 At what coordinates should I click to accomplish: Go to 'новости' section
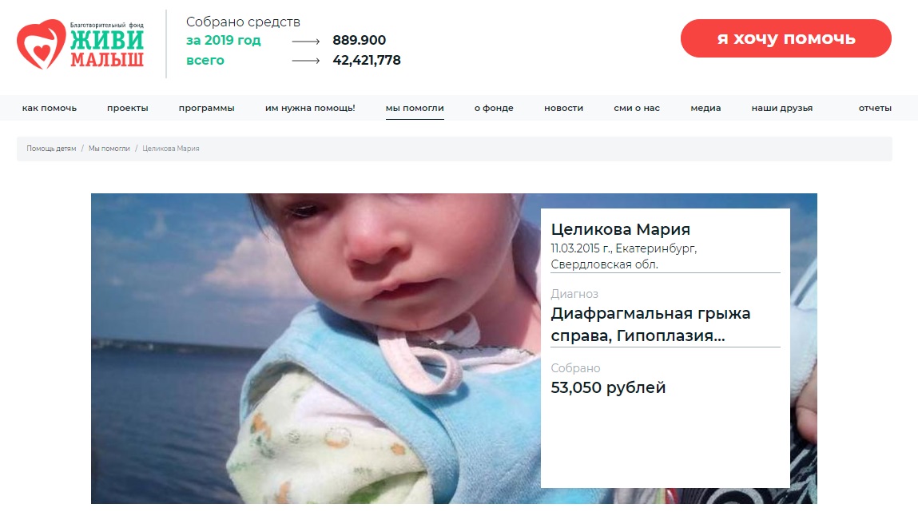(564, 108)
